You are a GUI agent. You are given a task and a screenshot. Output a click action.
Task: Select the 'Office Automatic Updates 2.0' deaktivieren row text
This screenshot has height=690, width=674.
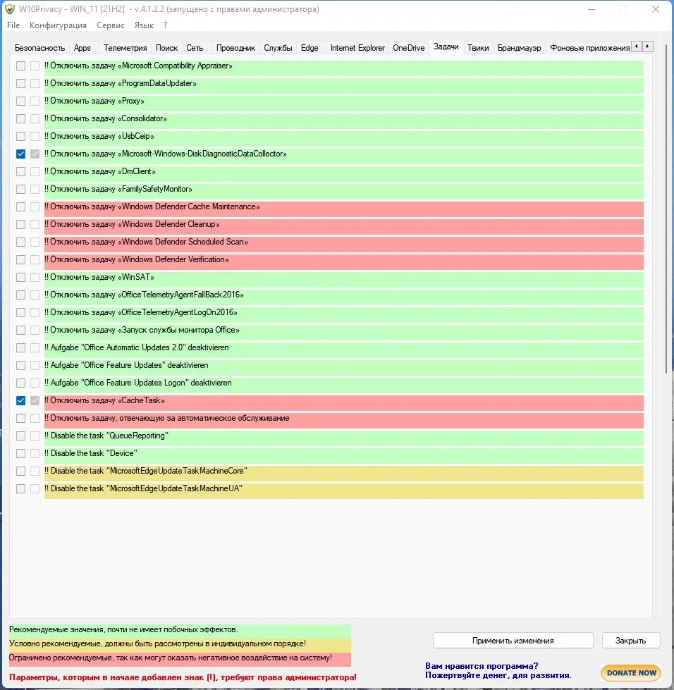tap(137, 347)
